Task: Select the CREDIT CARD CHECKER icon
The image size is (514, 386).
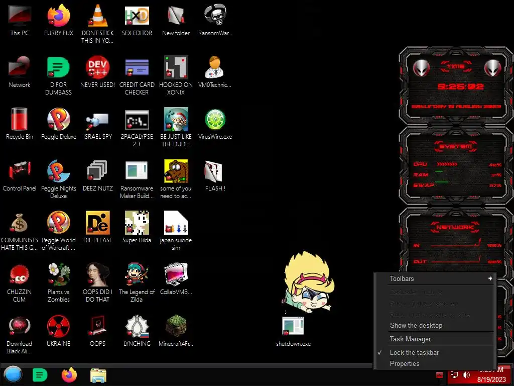Action: 137,67
